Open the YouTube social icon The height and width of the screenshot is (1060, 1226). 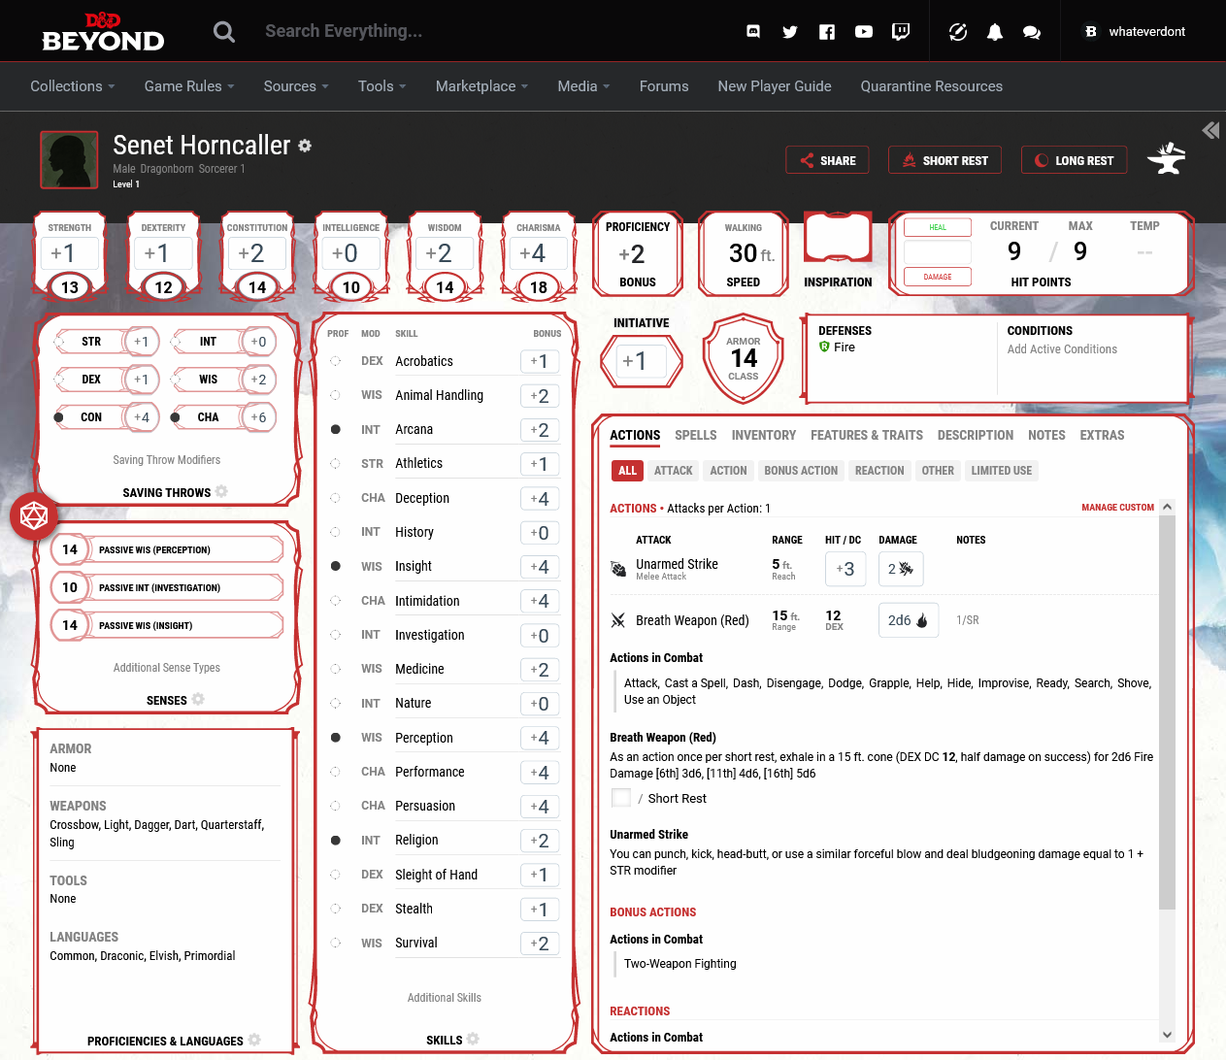tap(864, 32)
